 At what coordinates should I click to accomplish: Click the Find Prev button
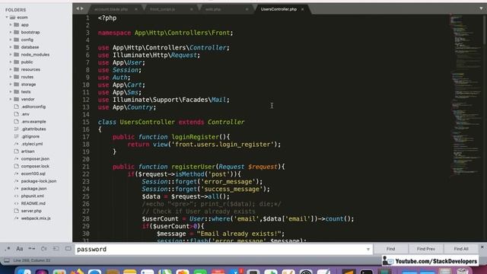click(426, 249)
